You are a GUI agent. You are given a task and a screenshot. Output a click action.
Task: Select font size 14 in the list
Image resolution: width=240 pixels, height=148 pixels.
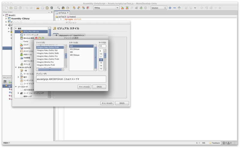[x=101, y=65]
